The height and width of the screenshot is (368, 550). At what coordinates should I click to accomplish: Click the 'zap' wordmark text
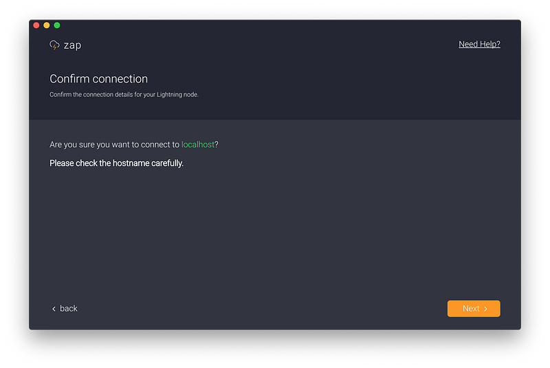pos(72,45)
